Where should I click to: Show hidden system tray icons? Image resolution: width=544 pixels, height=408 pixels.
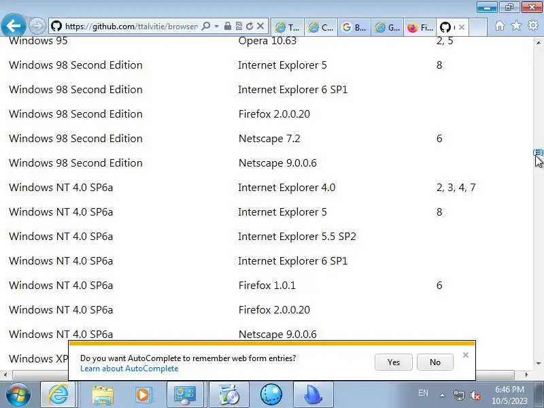coord(443,395)
